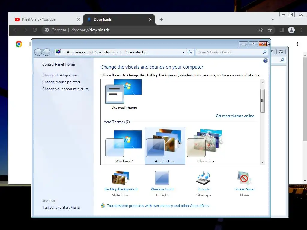Open Control Panel Home link

58,64
